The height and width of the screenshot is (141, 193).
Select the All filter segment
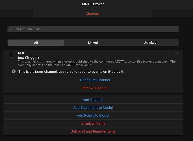tap(36, 43)
